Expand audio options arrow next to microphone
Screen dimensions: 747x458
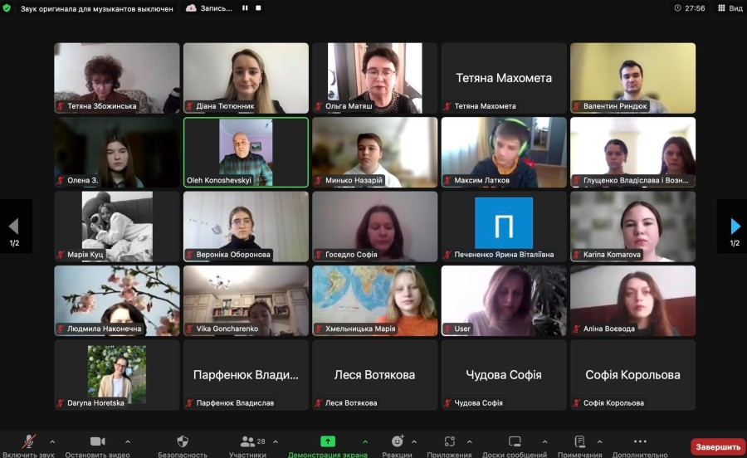(x=52, y=441)
